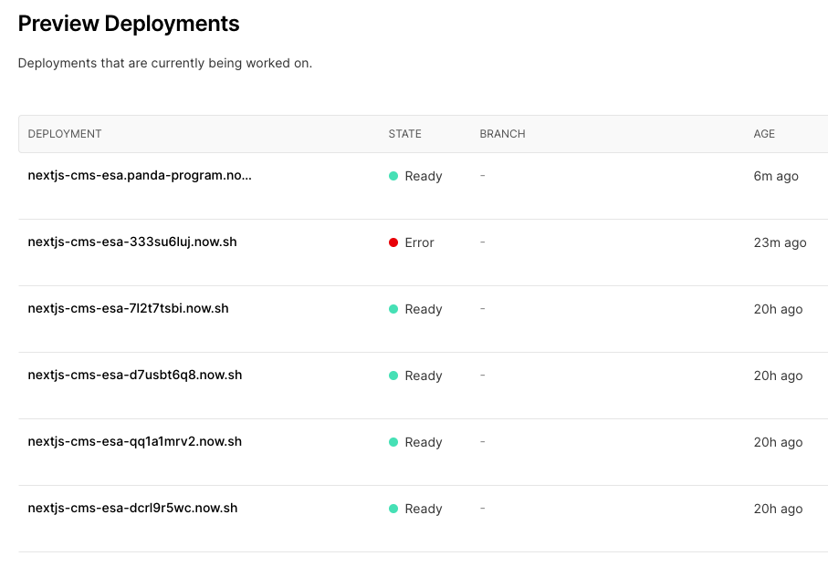Click the STATE column header

(x=404, y=134)
